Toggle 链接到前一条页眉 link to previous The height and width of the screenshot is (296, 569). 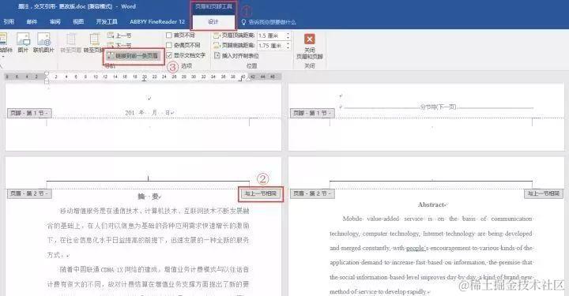click(134, 56)
